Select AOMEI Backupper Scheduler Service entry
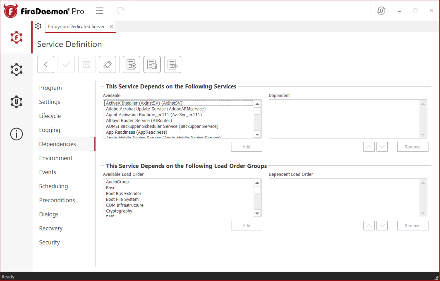440x281 pixels. coord(179,126)
